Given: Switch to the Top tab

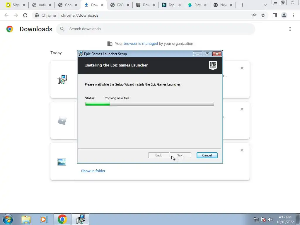Looking at the screenshot, I should (x=171, y=5).
